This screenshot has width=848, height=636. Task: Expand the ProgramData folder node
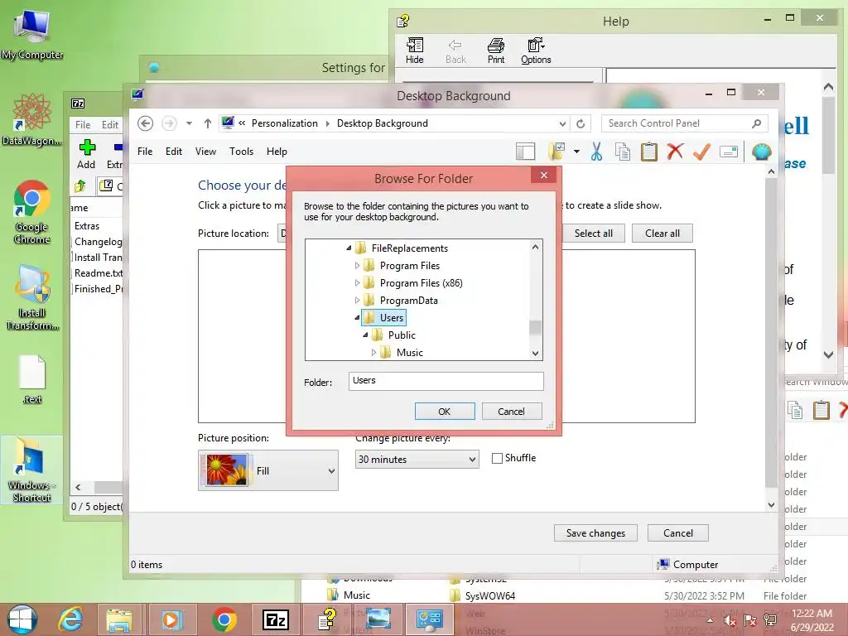click(357, 300)
